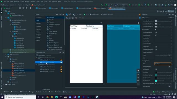
Task: Open Component Tree settings gear
Action: click(60, 53)
